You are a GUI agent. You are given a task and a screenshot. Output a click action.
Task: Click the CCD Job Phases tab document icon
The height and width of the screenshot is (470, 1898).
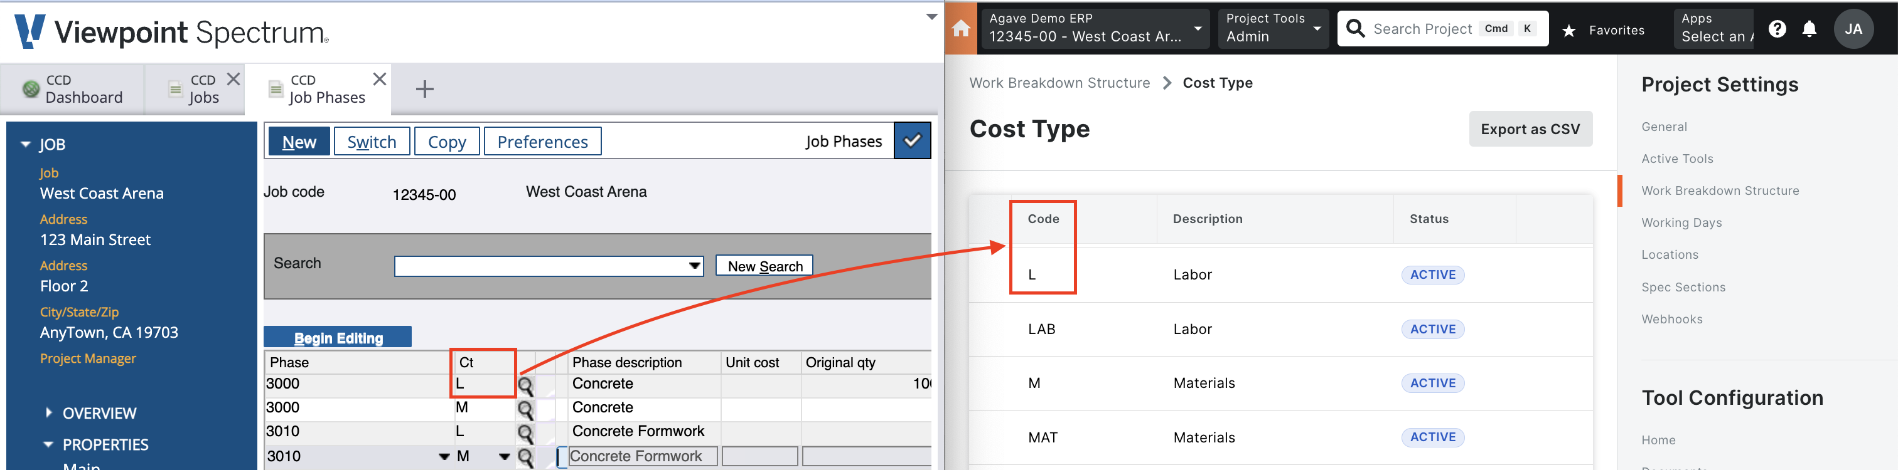pyautogui.click(x=276, y=89)
